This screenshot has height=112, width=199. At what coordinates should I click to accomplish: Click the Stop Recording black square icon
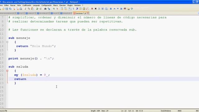pos(95,9)
